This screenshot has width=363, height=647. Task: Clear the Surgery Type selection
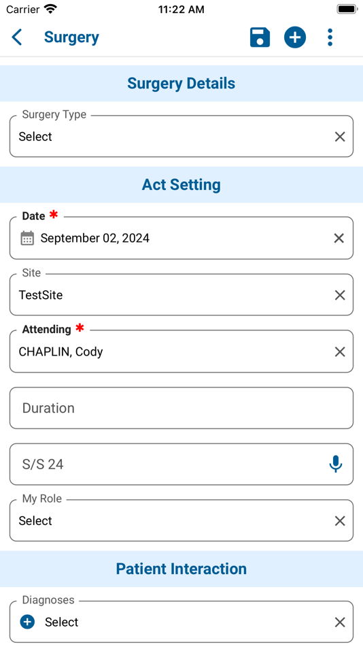pos(340,137)
